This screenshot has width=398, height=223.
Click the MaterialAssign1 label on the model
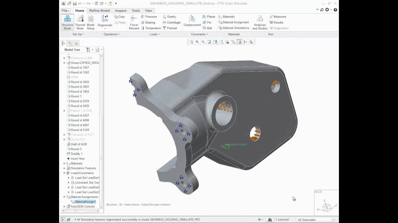(x=237, y=145)
